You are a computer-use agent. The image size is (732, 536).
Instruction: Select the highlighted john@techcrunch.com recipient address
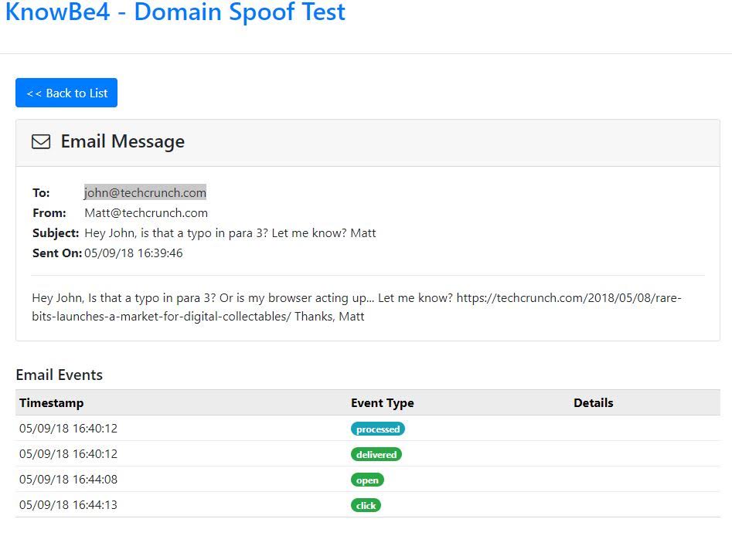145,192
